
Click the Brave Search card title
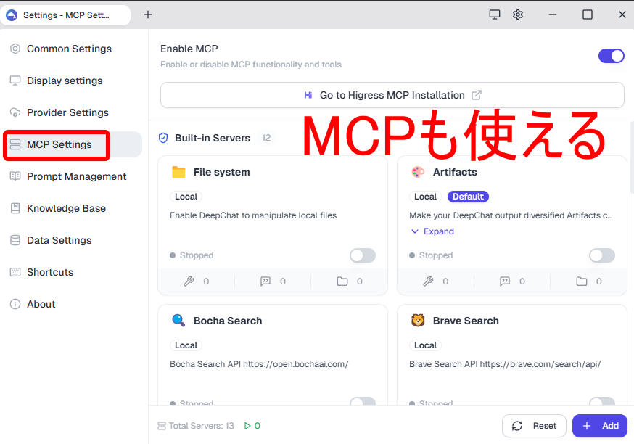[x=466, y=321]
